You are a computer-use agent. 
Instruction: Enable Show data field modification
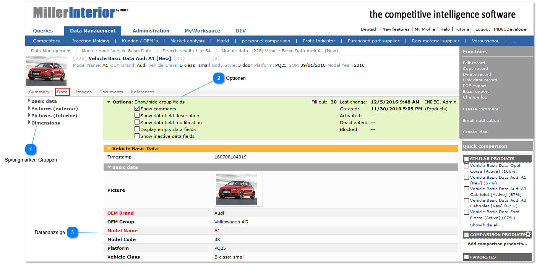pos(137,122)
